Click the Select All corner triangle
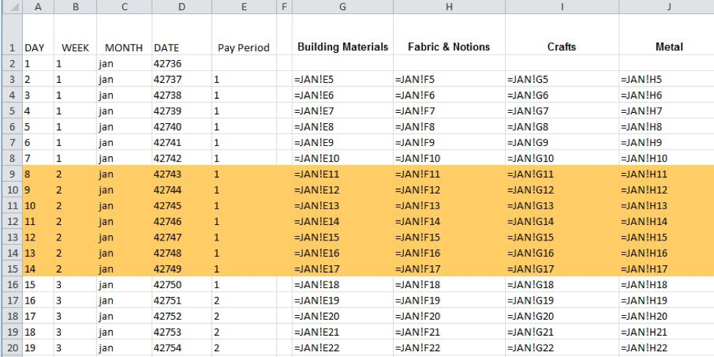The height and width of the screenshot is (357, 714). pyautogui.click(x=12, y=7)
